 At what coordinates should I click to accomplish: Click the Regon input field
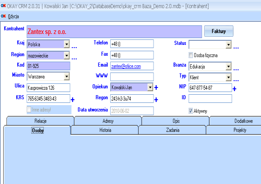(x=132, y=98)
